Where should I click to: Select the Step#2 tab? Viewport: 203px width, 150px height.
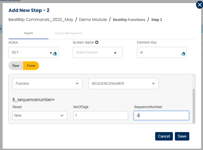click(28, 33)
